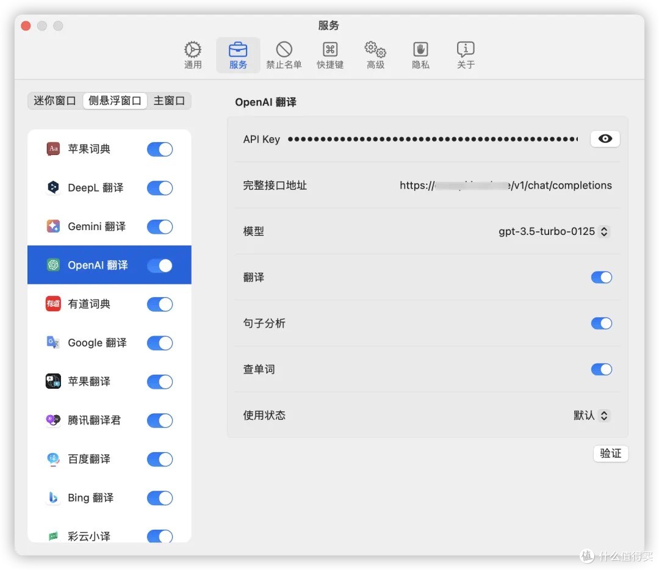Reveal API Key with eye button

click(605, 139)
